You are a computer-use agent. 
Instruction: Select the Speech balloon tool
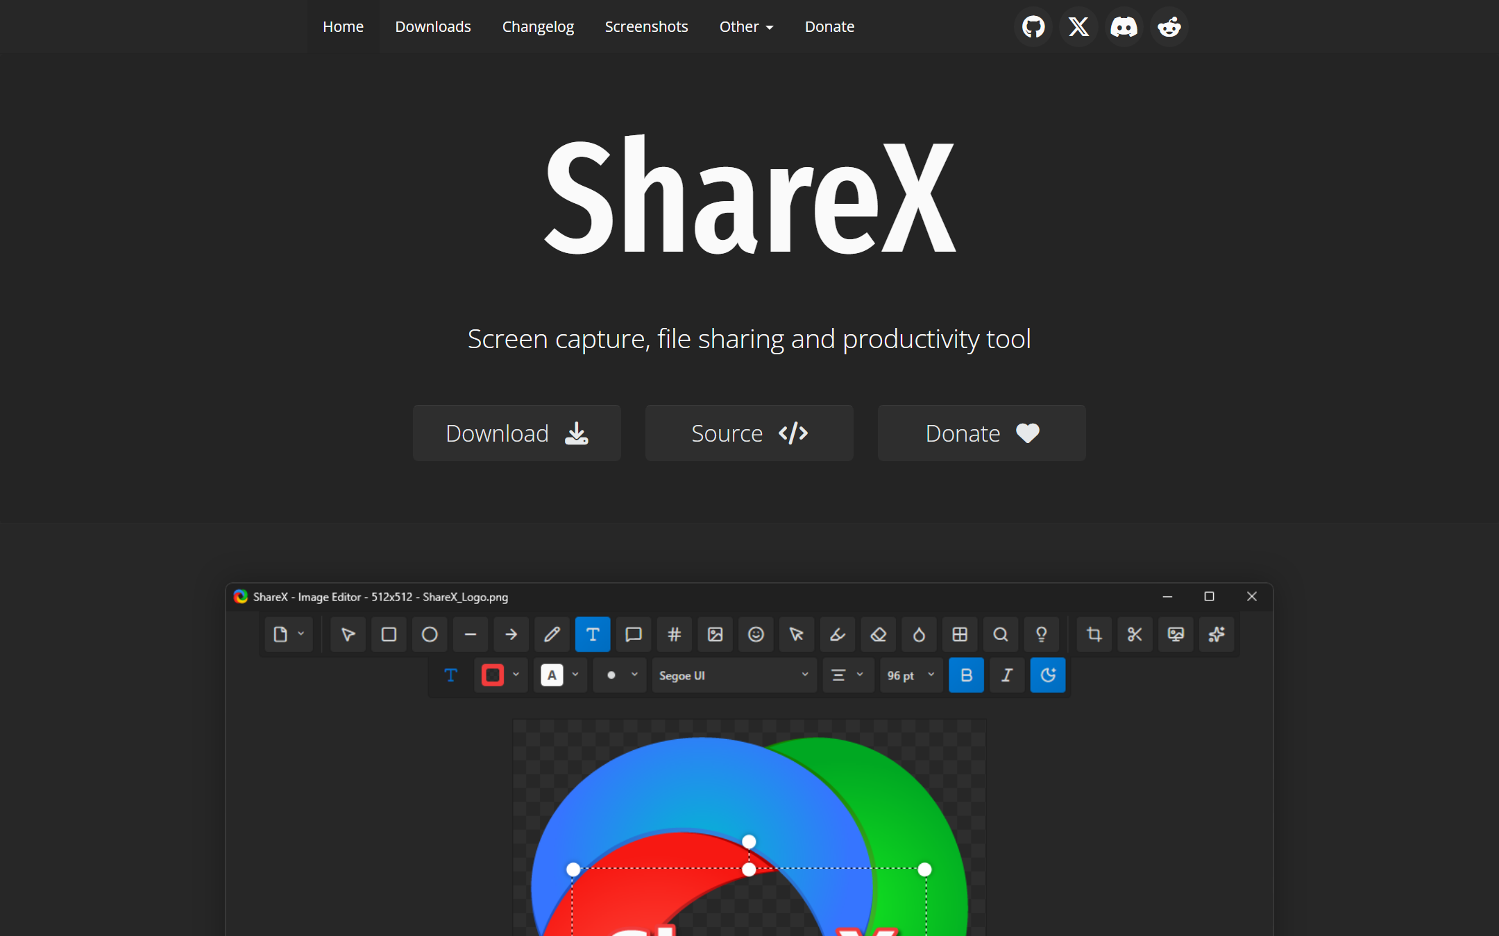pyautogui.click(x=634, y=634)
